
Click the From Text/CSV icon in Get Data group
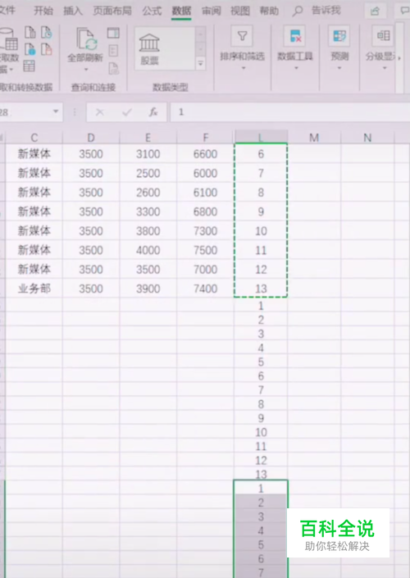(30, 33)
